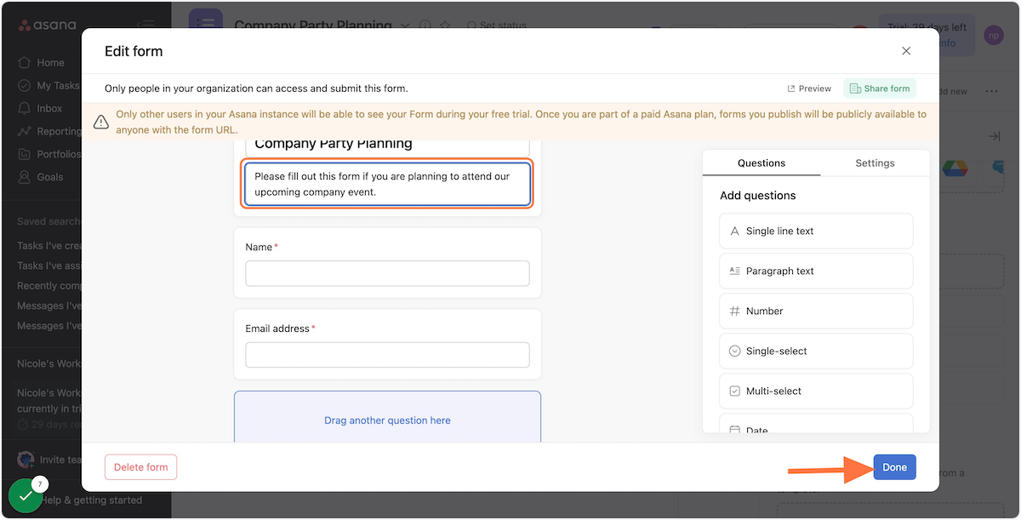Image resolution: width=1021 pixels, height=520 pixels.
Task: Click the Asana logo
Action: point(47,26)
